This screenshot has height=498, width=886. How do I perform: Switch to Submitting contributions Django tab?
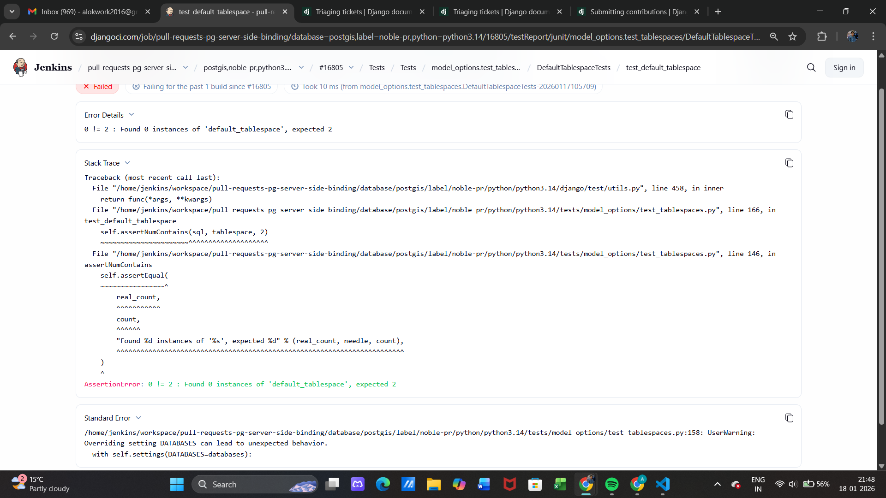click(637, 12)
